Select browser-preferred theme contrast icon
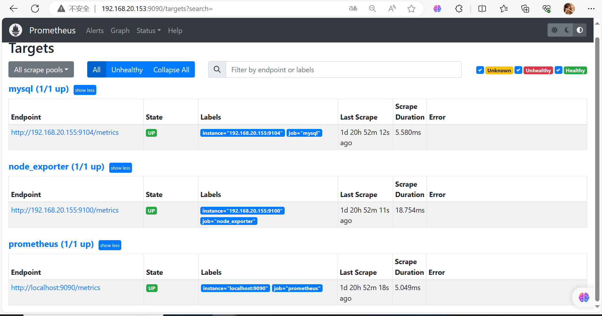 [580, 30]
